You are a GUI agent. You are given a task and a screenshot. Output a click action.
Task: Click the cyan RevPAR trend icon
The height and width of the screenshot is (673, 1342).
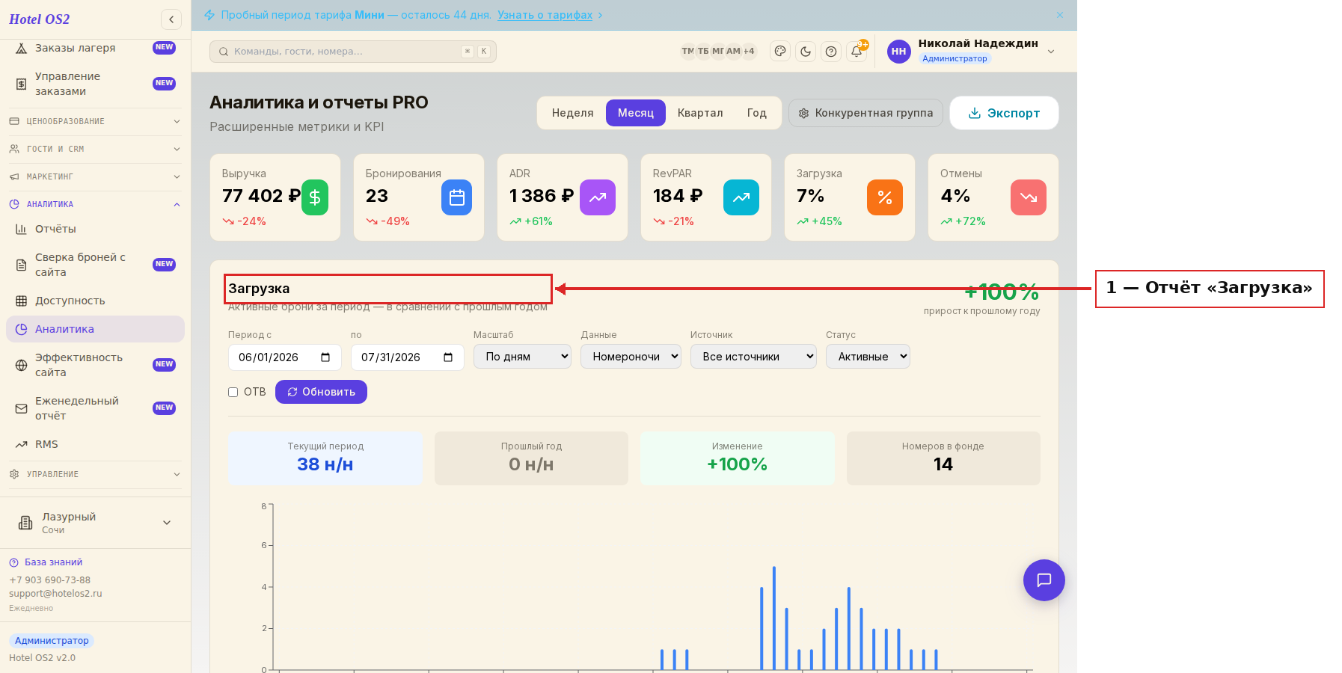click(741, 197)
